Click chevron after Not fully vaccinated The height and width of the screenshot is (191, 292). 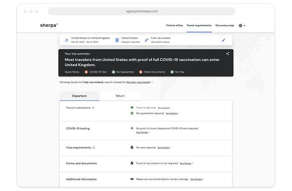click(152, 82)
